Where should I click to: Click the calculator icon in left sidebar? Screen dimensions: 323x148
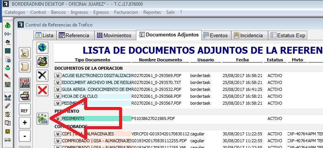coord(8,51)
